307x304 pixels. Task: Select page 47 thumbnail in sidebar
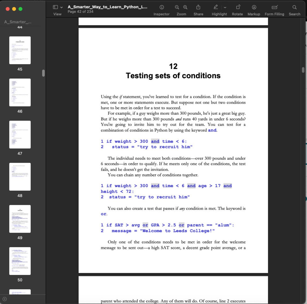point(20,135)
